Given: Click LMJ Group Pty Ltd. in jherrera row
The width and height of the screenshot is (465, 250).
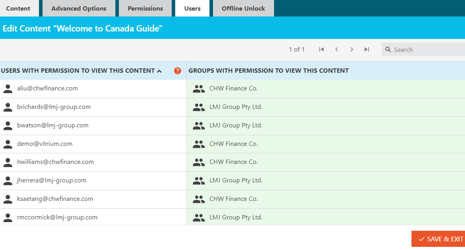Looking at the screenshot, I should [x=236, y=180].
